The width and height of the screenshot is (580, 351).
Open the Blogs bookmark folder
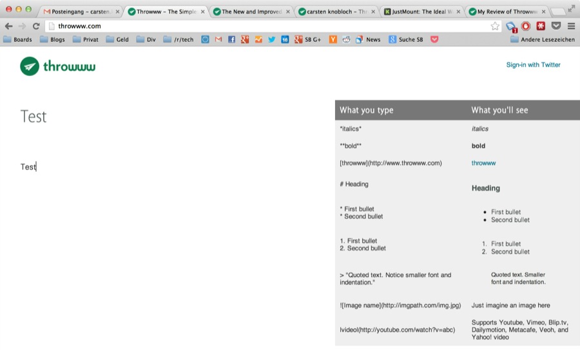[52, 39]
